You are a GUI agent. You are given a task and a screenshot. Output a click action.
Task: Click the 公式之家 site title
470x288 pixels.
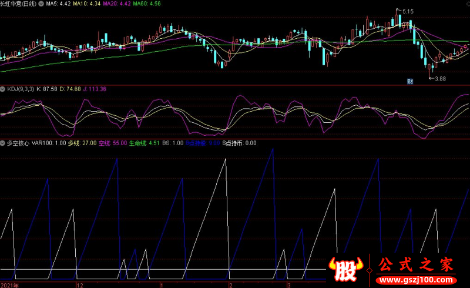(416, 264)
